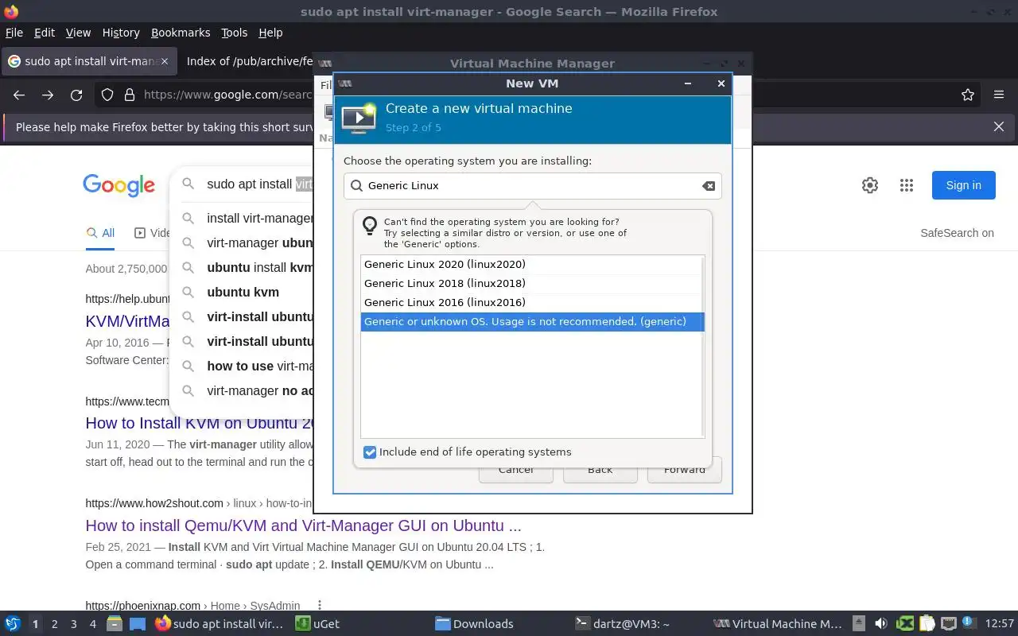This screenshot has height=636, width=1018.
Task: Dismiss the Firefox survey notification bar
Action: pos(999,126)
